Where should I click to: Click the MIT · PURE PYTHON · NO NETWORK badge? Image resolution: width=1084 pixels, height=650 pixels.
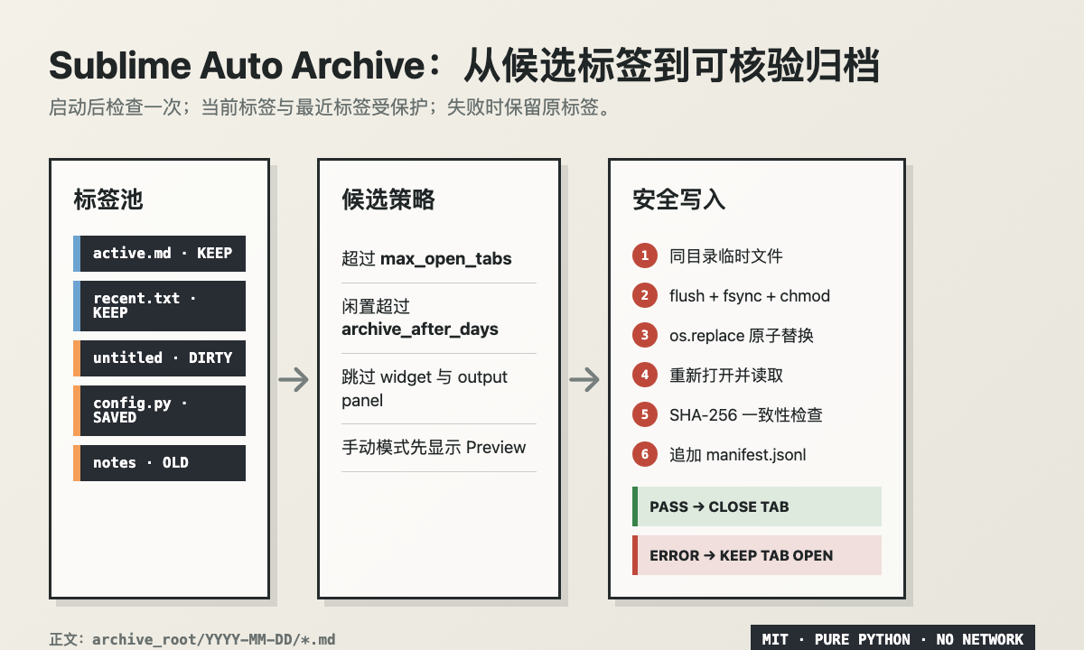(x=892, y=639)
